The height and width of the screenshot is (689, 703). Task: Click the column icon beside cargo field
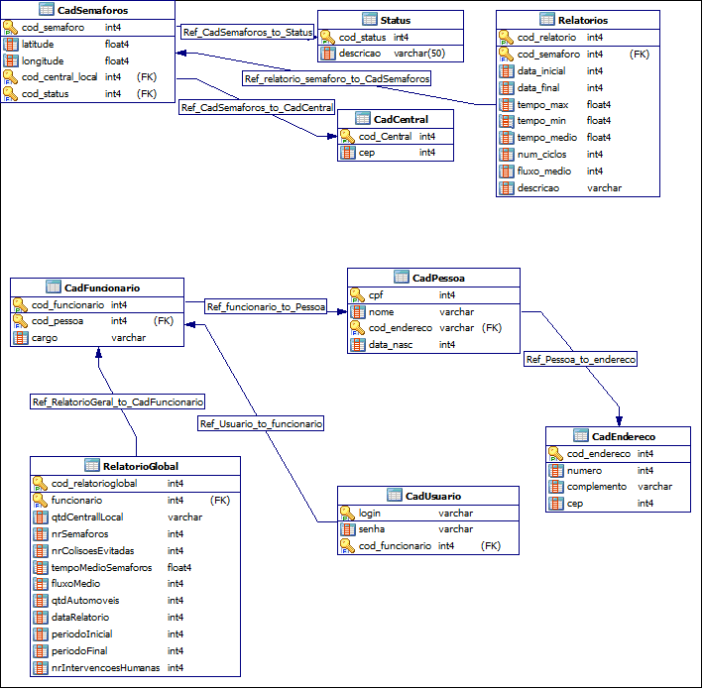[x=21, y=338]
